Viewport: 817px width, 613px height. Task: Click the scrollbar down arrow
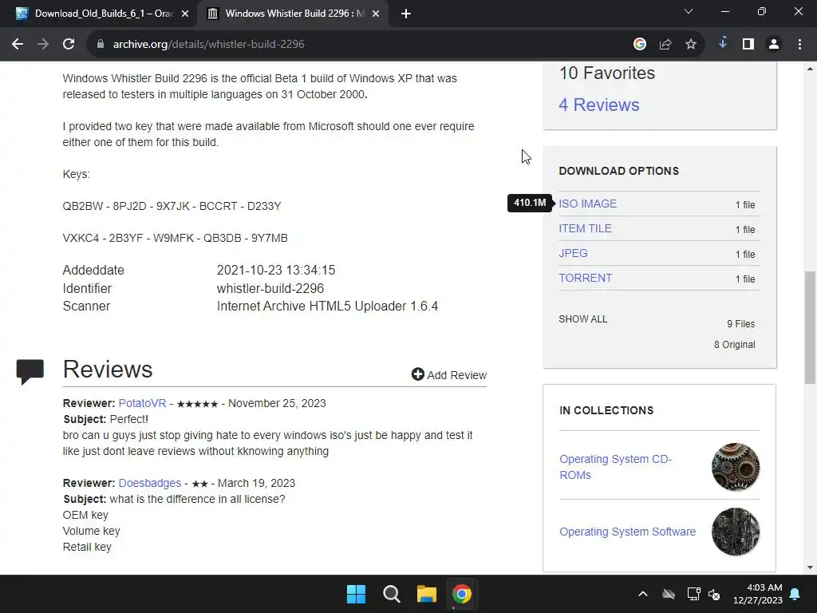point(810,568)
